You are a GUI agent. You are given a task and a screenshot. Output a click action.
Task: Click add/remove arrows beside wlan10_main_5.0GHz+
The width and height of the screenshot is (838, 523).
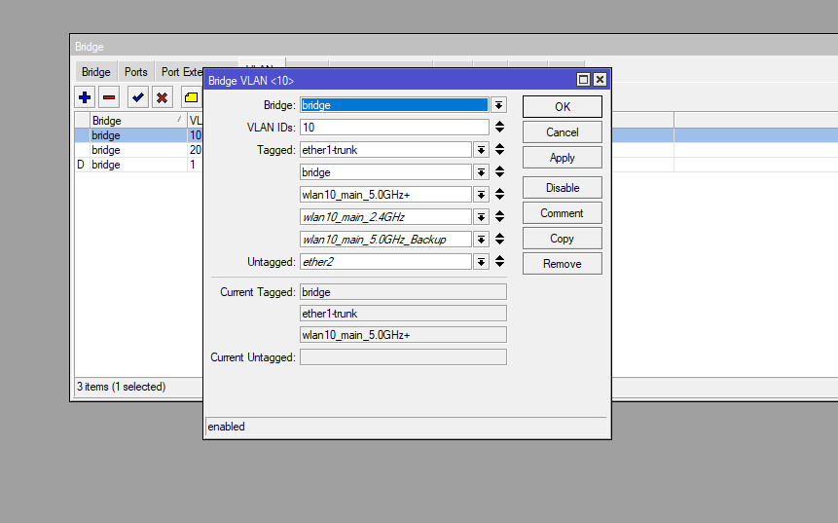499,194
